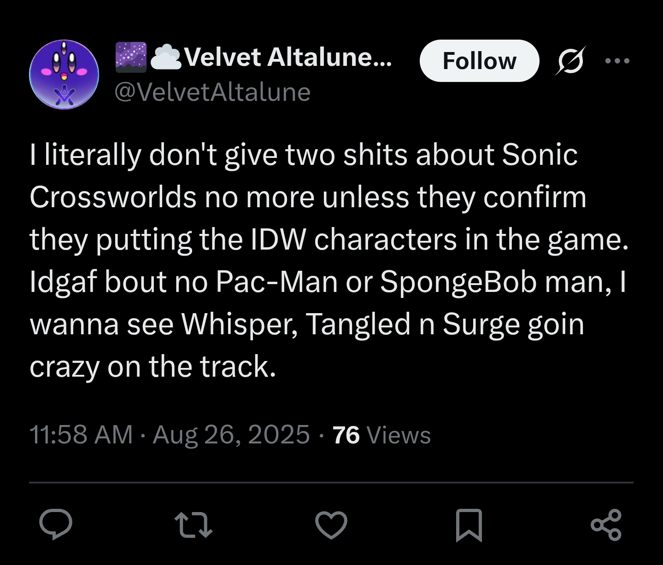Click the word SpongeBob in the tweet
Viewport: 663px width, 565px height.
pos(458,281)
